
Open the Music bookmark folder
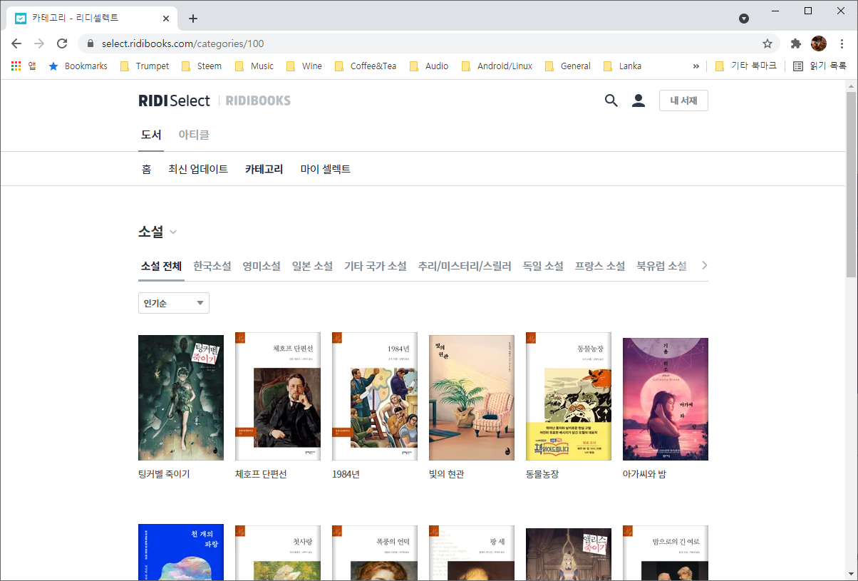[x=254, y=66]
